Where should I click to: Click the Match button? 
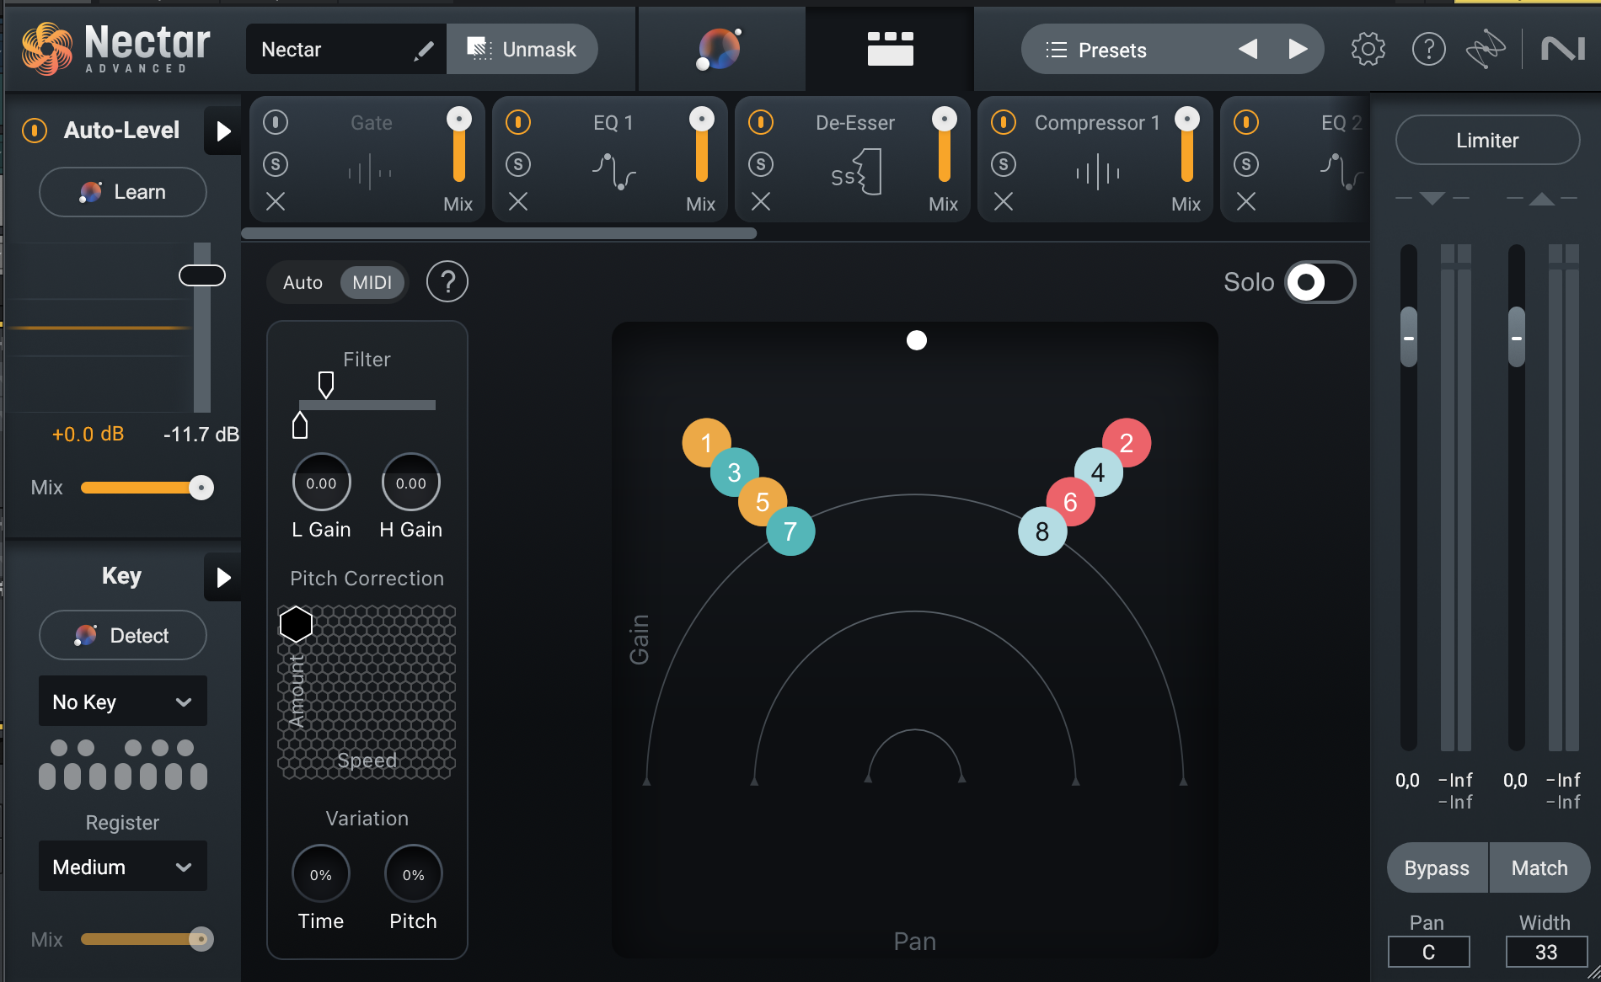[x=1539, y=868]
